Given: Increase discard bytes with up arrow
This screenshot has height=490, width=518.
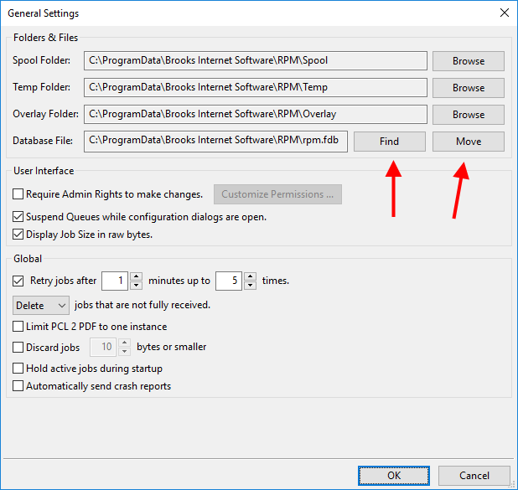Looking at the screenshot, I should click(125, 343).
